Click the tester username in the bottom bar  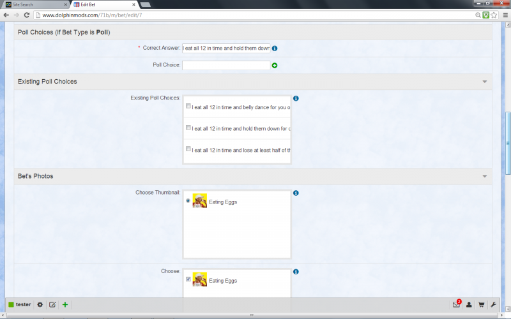[23, 305]
